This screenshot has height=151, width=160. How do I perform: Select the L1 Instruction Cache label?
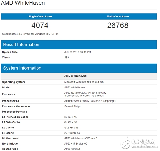(x=15, y=117)
